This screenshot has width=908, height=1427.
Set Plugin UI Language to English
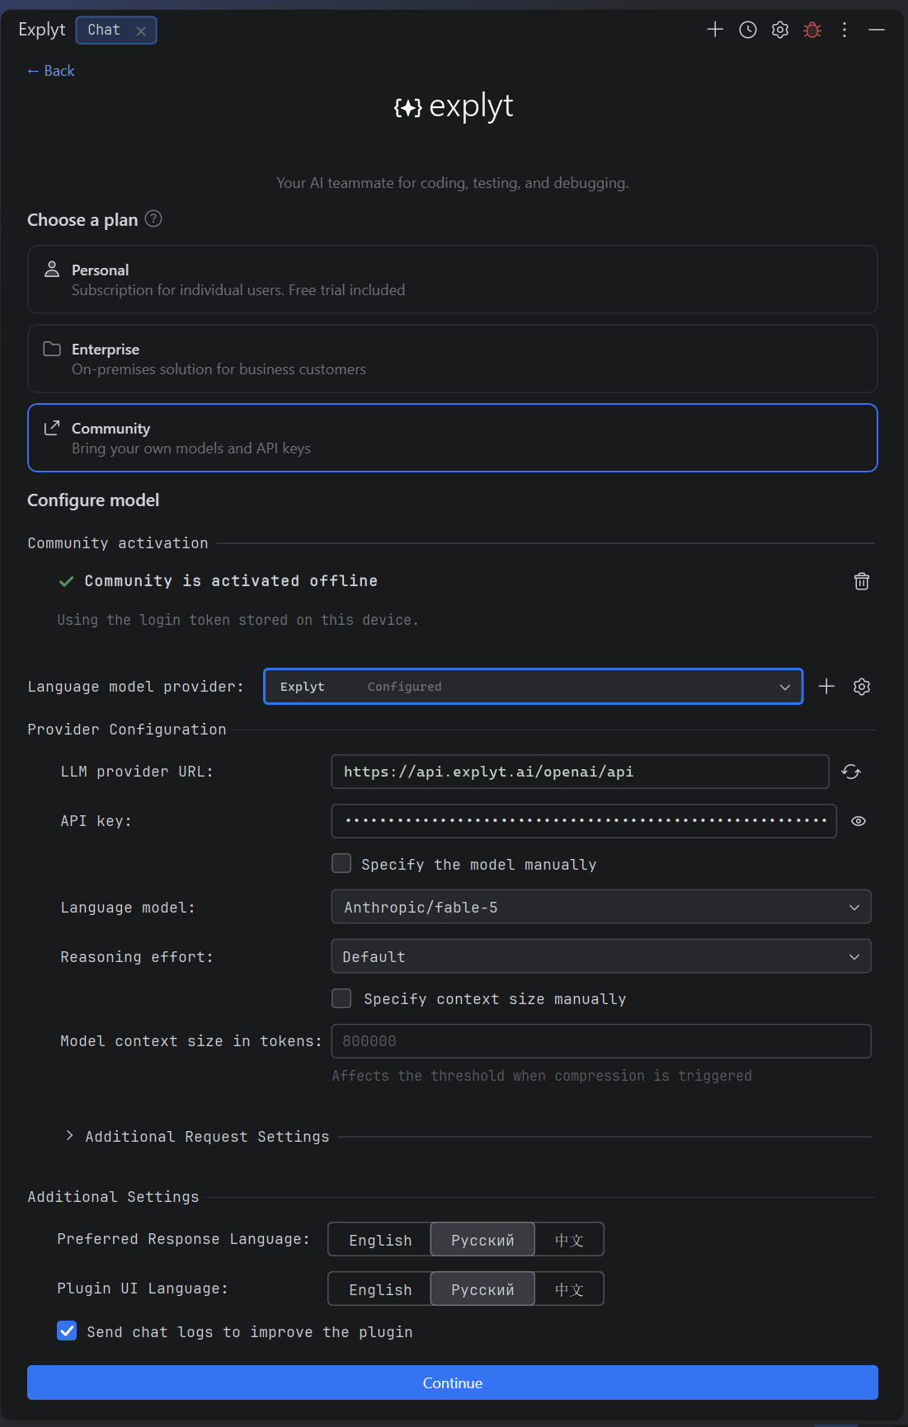coord(379,1289)
